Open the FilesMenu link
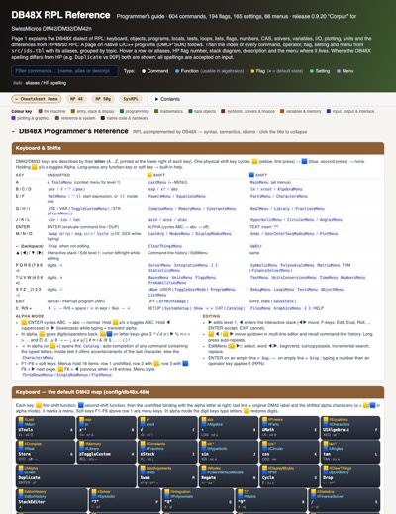Image resolution: width=396 pixels, height=514 pixels. pos(260,308)
